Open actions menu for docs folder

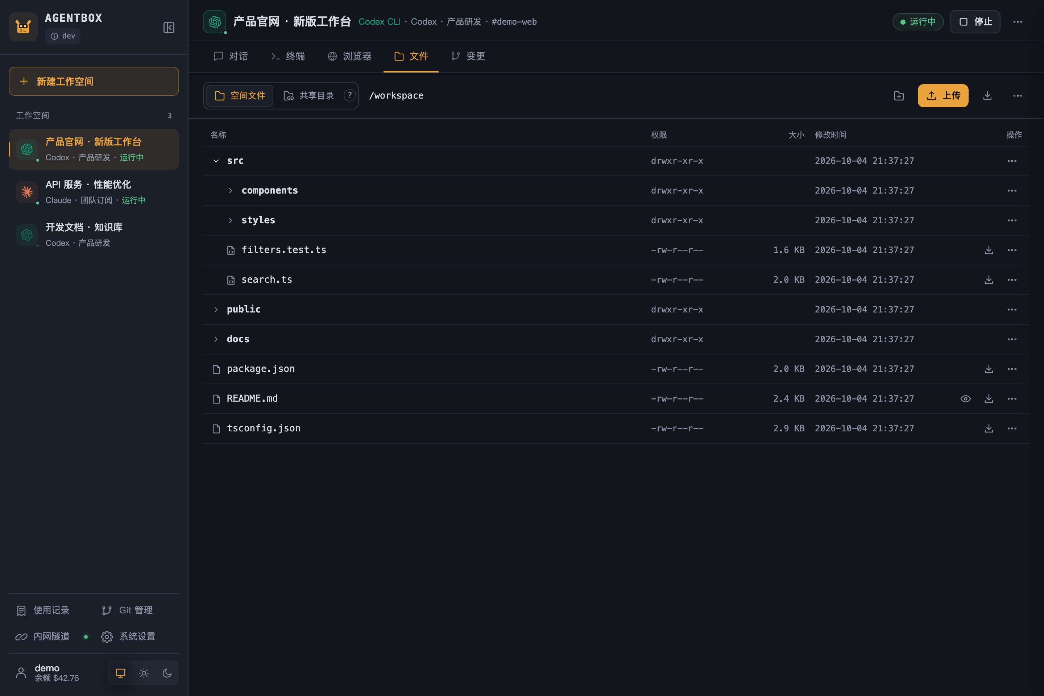(x=1012, y=339)
